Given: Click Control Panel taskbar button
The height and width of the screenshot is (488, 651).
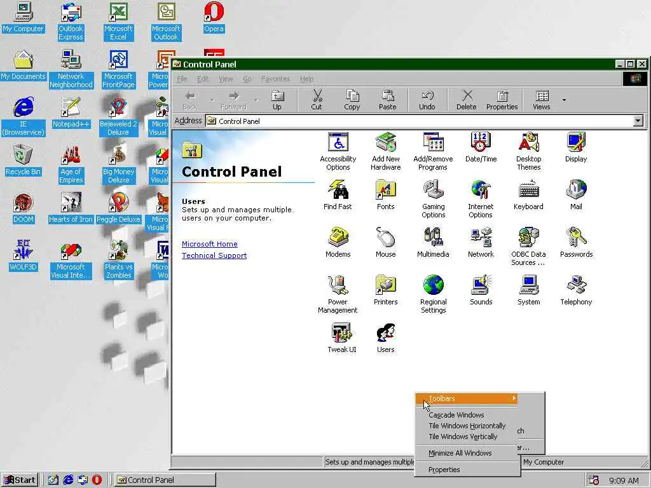Looking at the screenshot, I should [165, 480].
